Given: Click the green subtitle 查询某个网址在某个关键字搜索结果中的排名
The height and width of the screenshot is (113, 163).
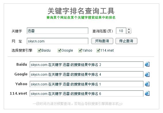Looking at the screenshot, I should tap(81, 17).
